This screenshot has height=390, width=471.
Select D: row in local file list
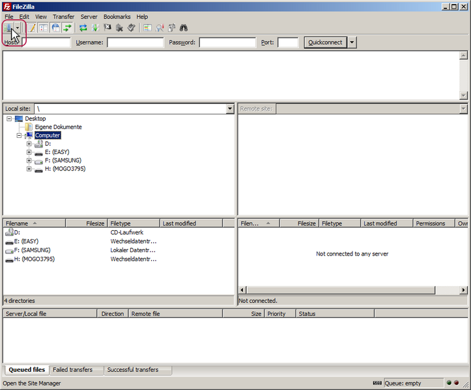point(119,232)
